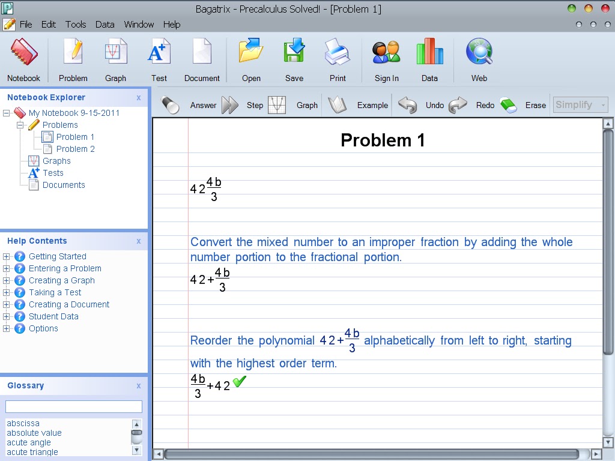This screenshot has width=615, height=461.
Task: Click the green checkmark beside final answer
Action: pos(239,381)
